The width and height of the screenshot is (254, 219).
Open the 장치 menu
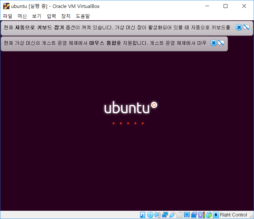(66, 16)
